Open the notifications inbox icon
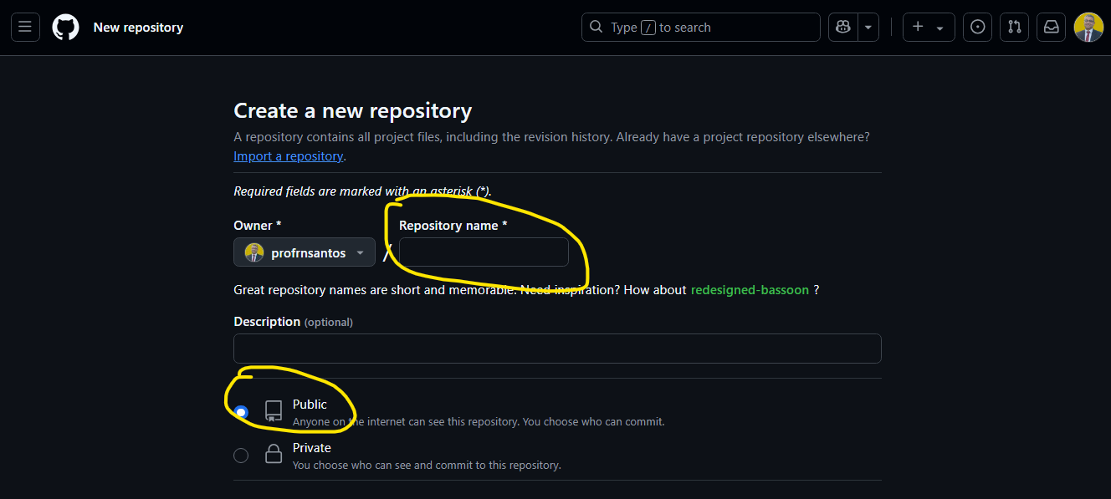1111x499 pixels. pos(1051,28)
